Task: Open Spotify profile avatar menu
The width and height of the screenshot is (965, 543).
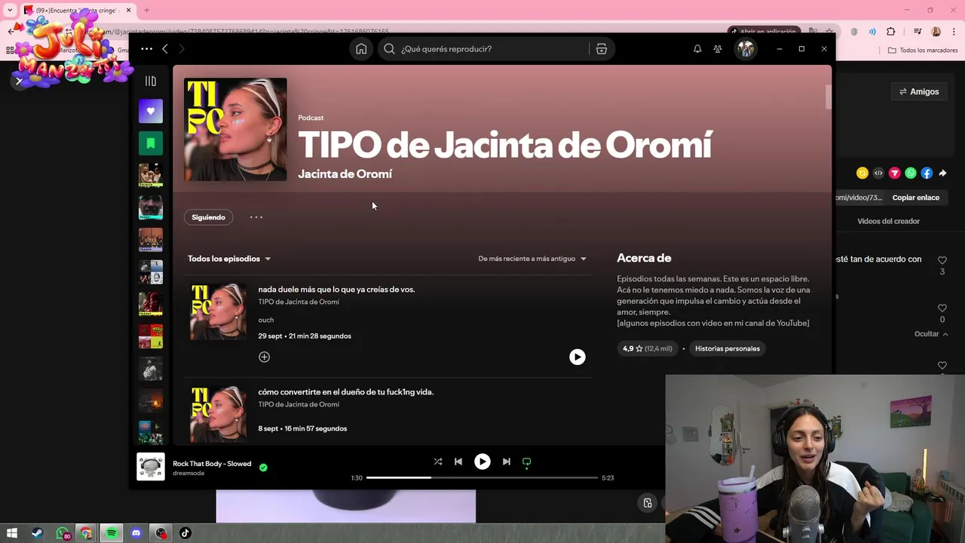Action: tap(746, 49)
